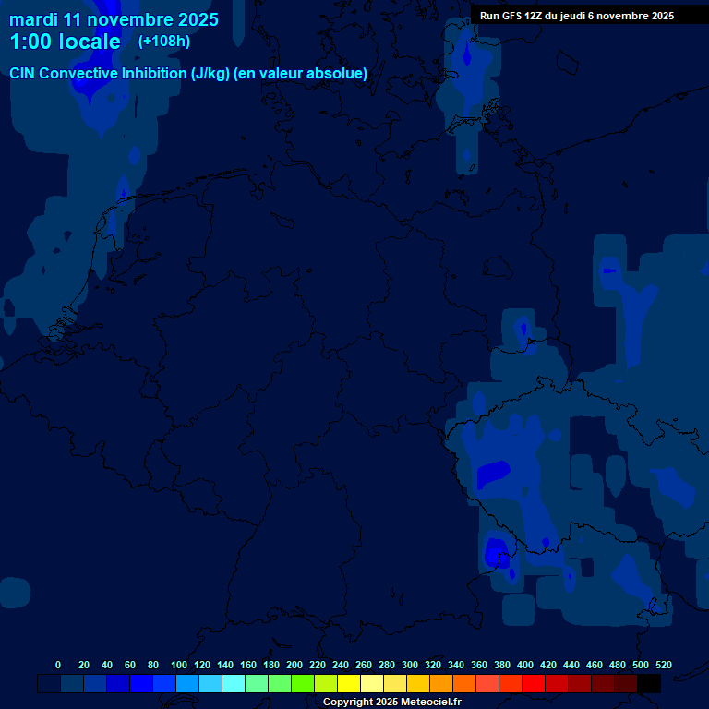Pick the darkest navy first legend swatch
The height and width of the screenshot is (709, 709).
[49, 684]
